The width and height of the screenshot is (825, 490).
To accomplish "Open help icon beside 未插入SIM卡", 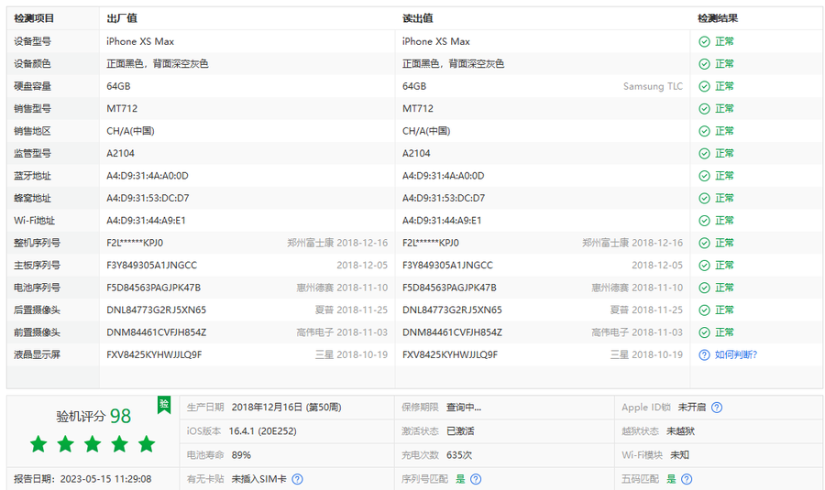I will click(297, 479).
